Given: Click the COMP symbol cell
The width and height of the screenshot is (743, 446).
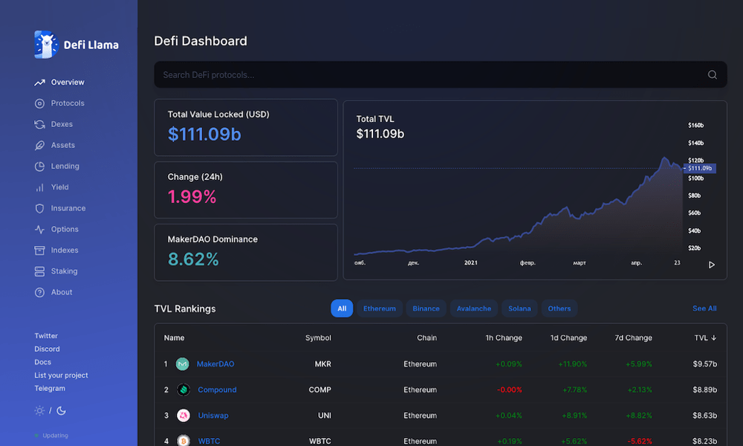Looking at the screenshot, I should tap(319, 390).
